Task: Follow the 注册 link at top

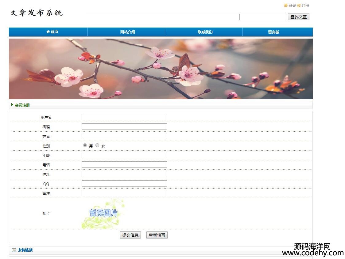Action: click(305, 6)
